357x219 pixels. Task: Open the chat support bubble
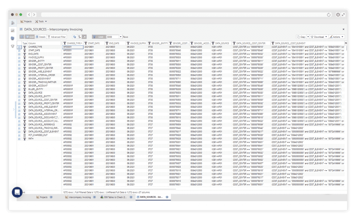(17, 192)
